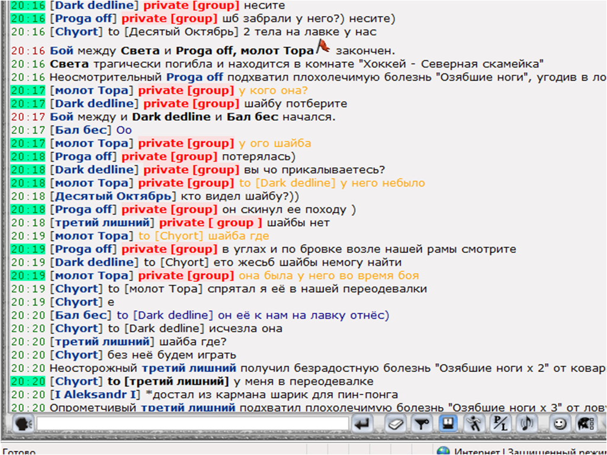Click nickname [Chyort] before 'без неё будем играть'
Screen dimensions: 607x455
tap(76, 355)
